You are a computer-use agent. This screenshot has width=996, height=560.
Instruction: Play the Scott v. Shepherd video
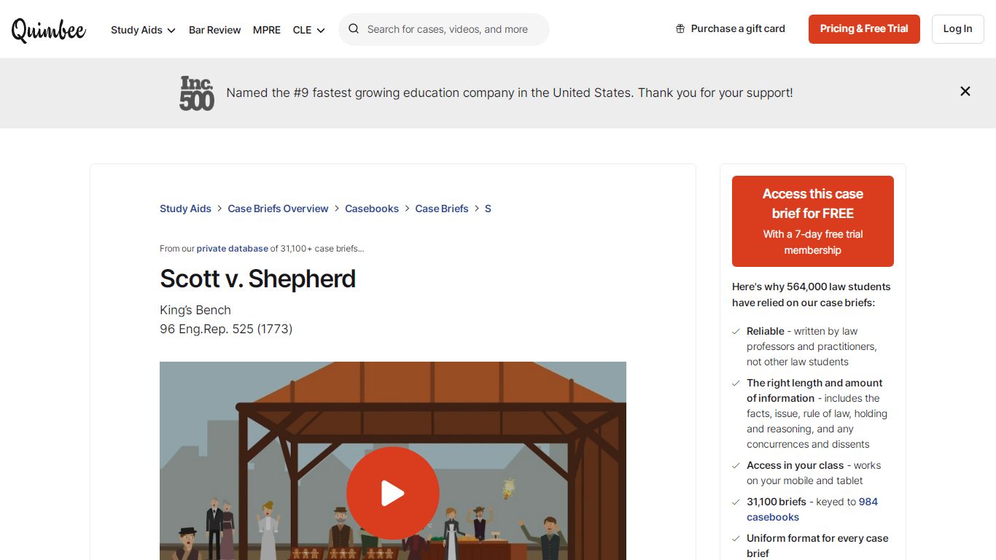coord(393,494)
